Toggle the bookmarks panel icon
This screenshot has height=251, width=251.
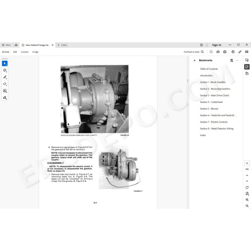[x=247, y=67]
